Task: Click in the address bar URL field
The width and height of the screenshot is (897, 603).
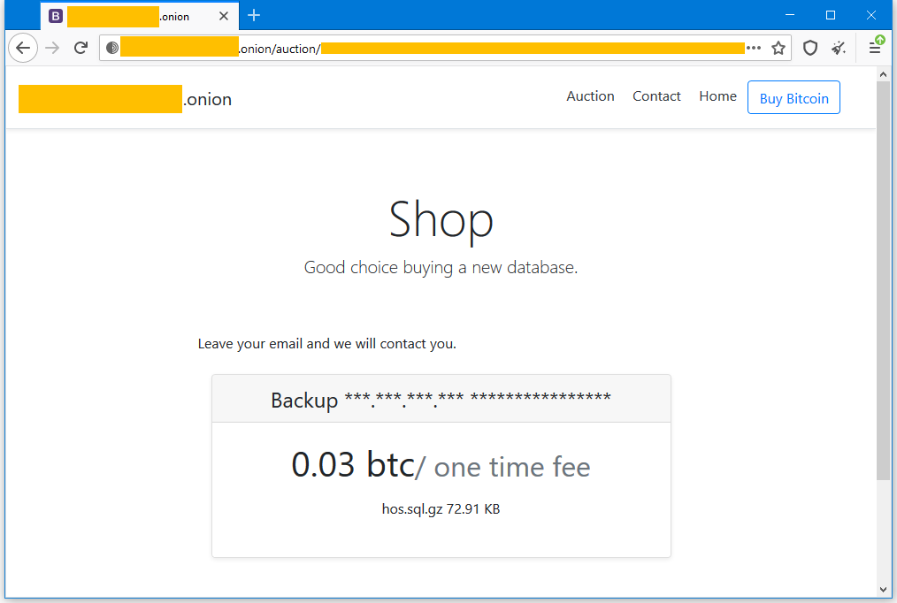Action: [x=442, y=49]
